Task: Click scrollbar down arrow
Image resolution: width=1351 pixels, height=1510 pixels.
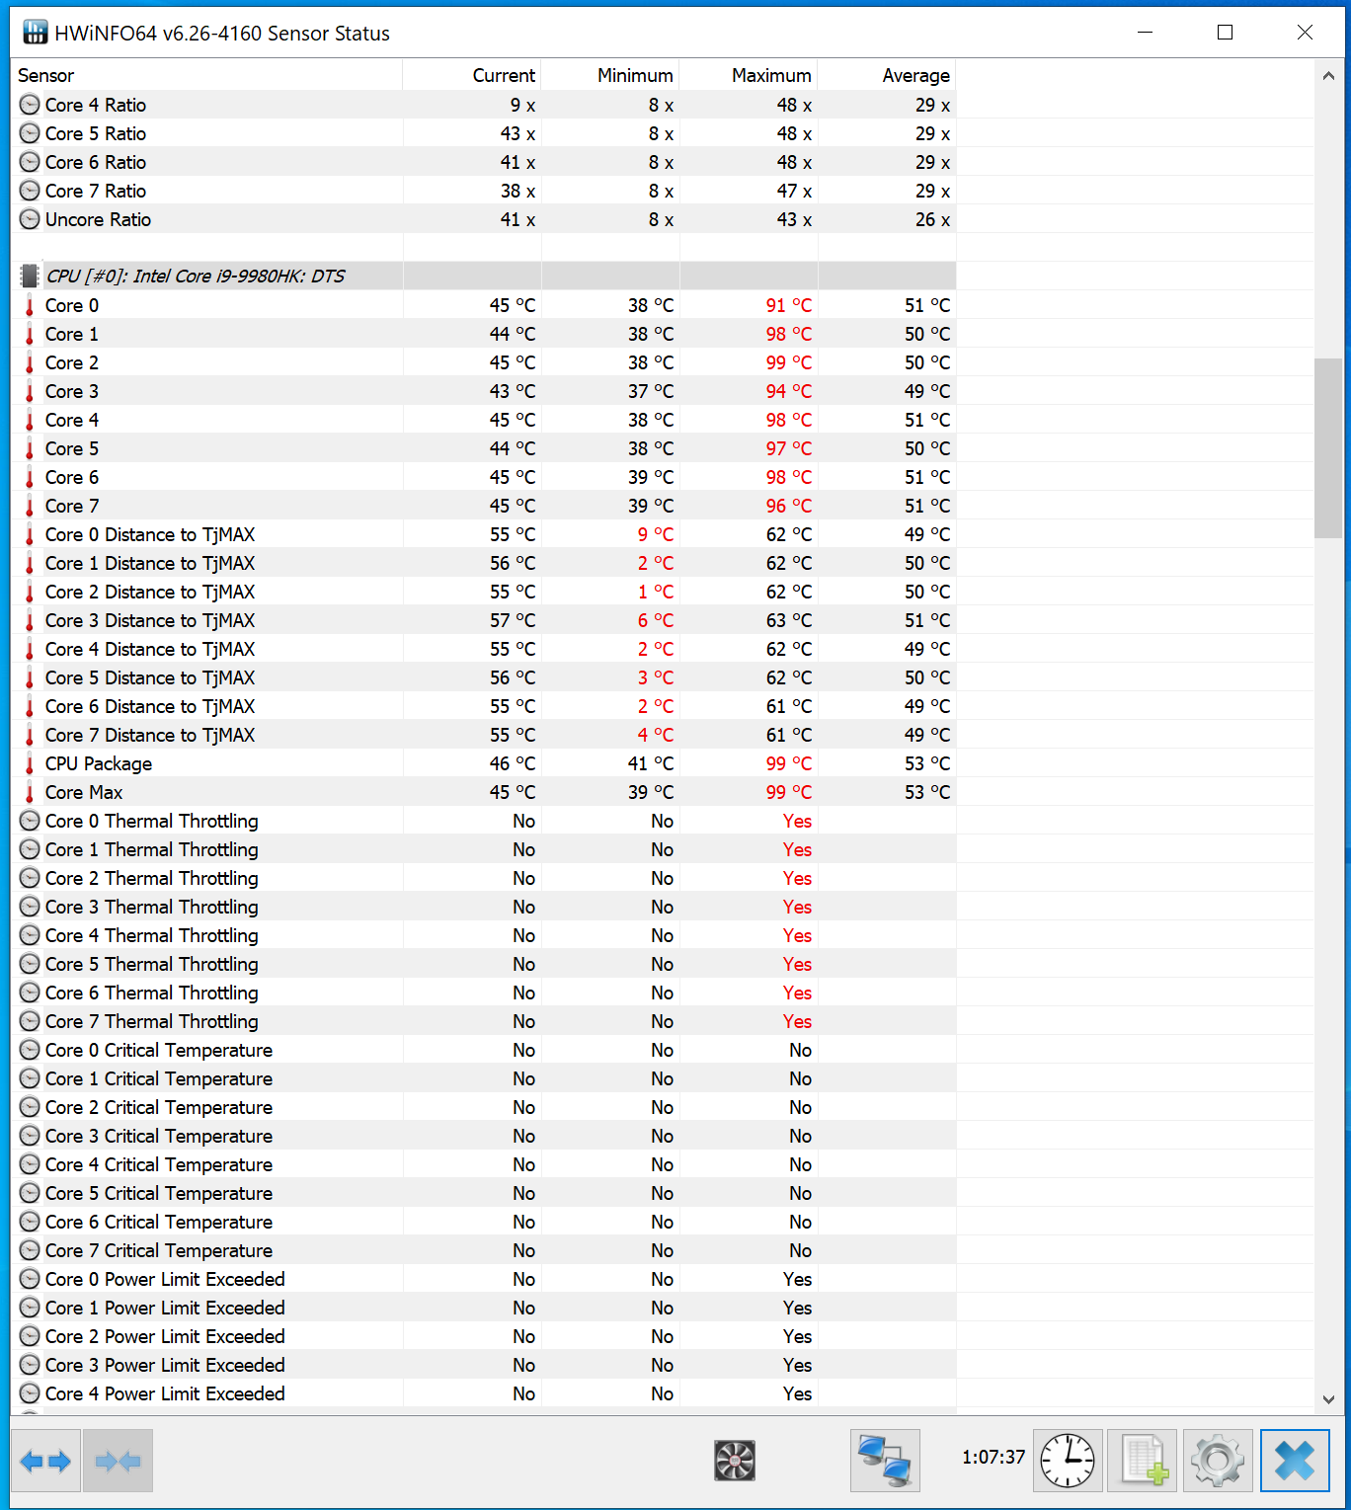Action: click(x=1328, y=1399)
